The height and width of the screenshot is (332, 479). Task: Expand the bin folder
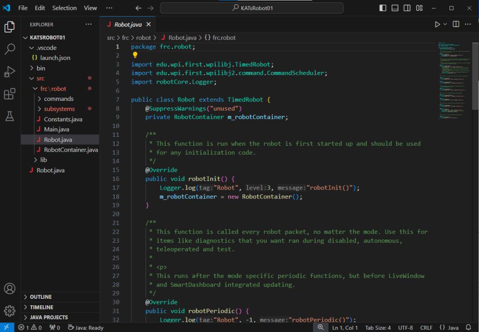click(x=60, y=68)
